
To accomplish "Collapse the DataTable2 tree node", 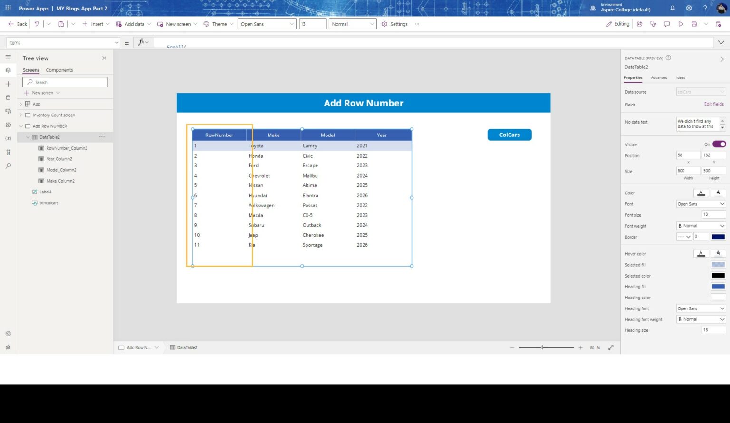I will 28,137.
